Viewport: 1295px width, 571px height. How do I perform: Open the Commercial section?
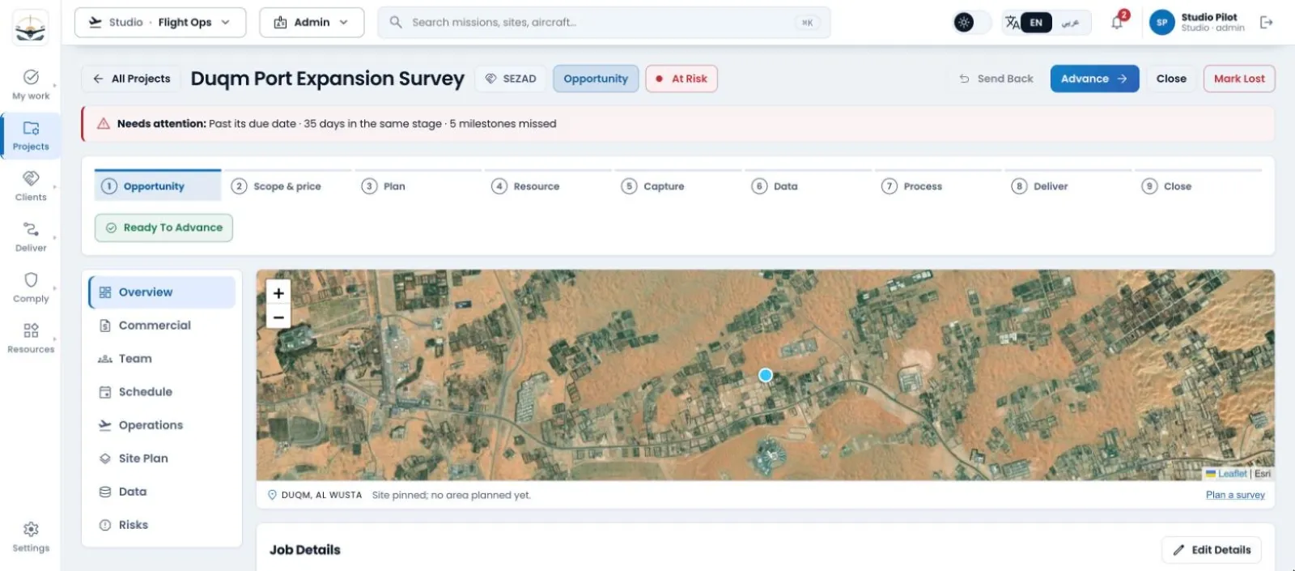point(162,326)
